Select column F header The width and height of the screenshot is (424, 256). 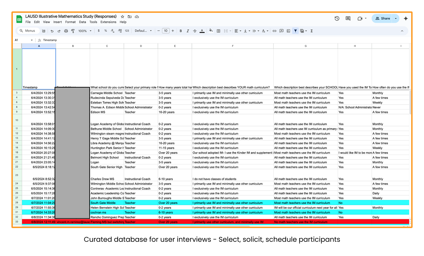click(232, 46)
